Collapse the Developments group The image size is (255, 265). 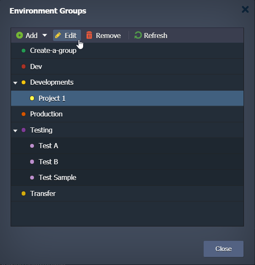15,83
